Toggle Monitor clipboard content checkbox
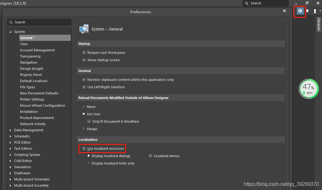The image size is (322, 190). click(x=84, y=80)
